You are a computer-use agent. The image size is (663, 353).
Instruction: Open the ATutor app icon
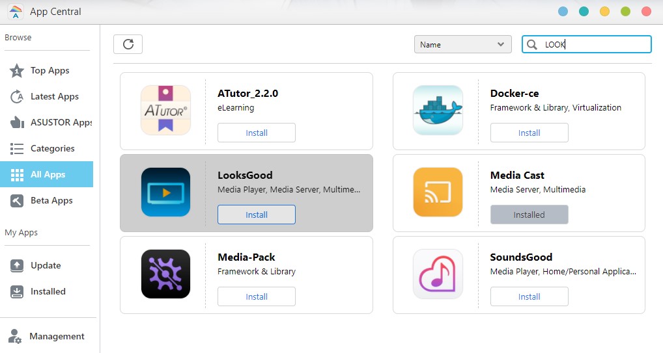tap(165, 111)
